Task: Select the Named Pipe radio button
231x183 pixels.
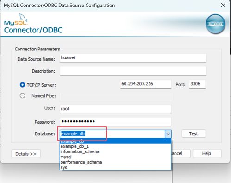Action: [22, 95]
